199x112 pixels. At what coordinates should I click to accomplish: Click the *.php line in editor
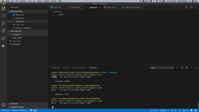pyautogui.click(x=61, y=15)
